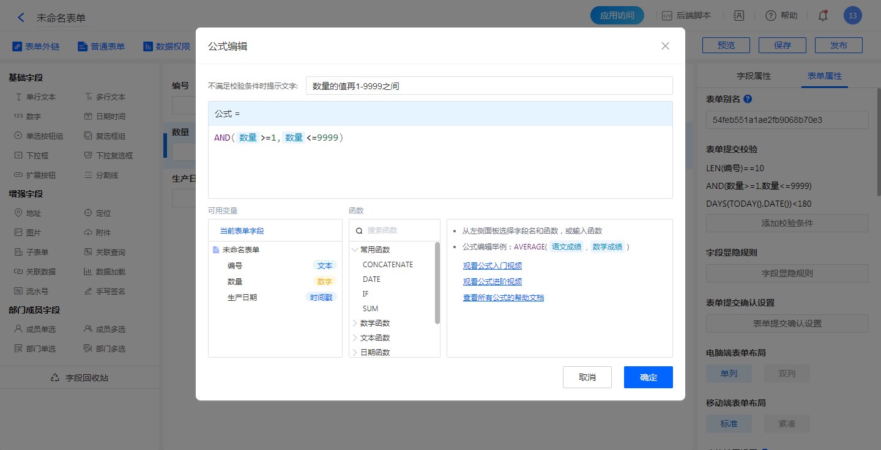Click the back arrow icon beside 未命名表单
This screenshot has width=881, height=450.
pyautogui.click(x=21, y=17)
